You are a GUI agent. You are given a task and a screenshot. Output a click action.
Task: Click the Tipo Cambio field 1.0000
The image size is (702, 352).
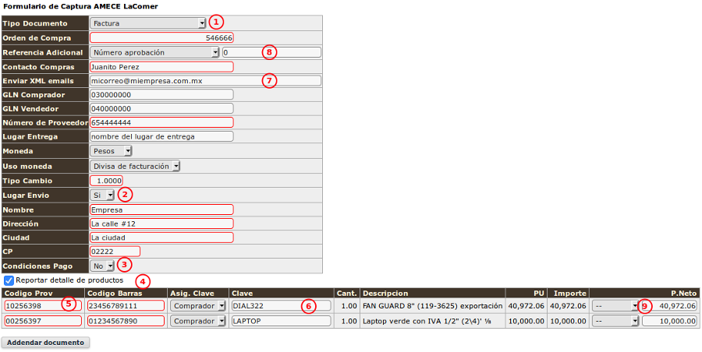[106, 181]
